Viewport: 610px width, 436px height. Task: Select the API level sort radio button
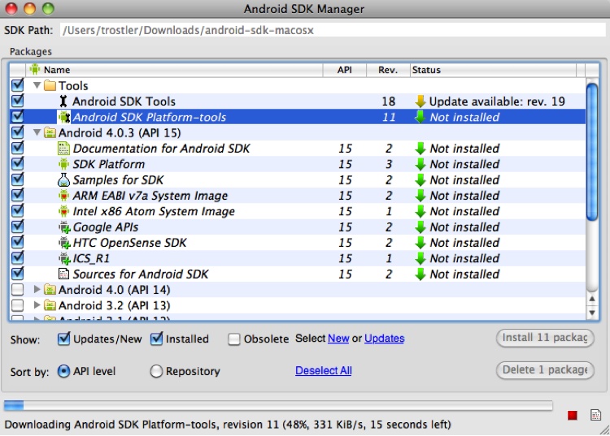(63, 371)
